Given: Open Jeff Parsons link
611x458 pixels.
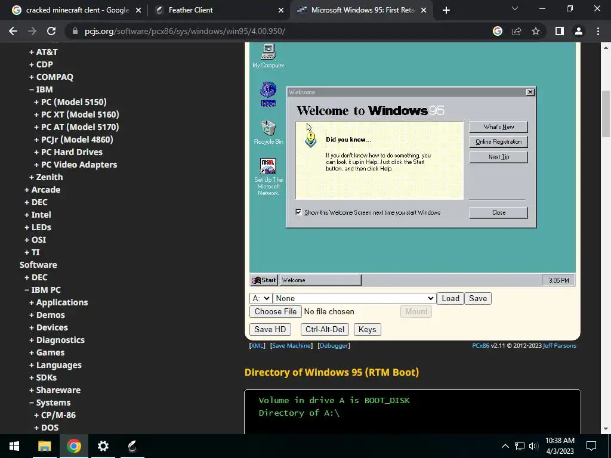Looking at the screenshot, I should point(560,345).
